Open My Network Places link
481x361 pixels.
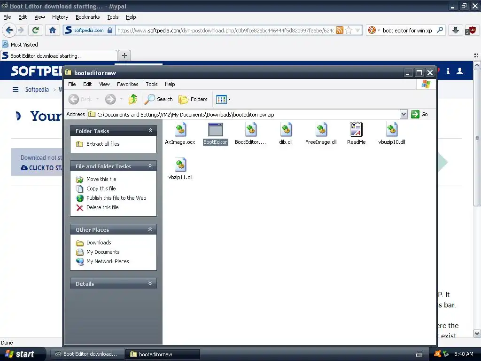coord(108,261)
